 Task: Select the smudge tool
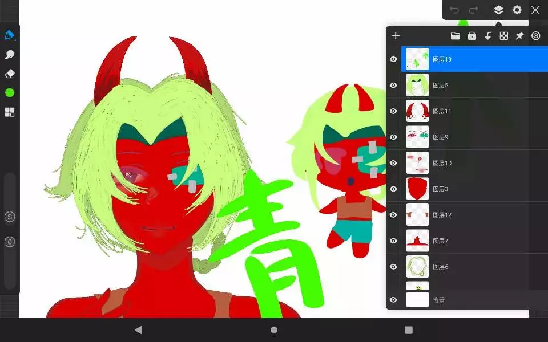pyautogui.click(x=10, y=55)
